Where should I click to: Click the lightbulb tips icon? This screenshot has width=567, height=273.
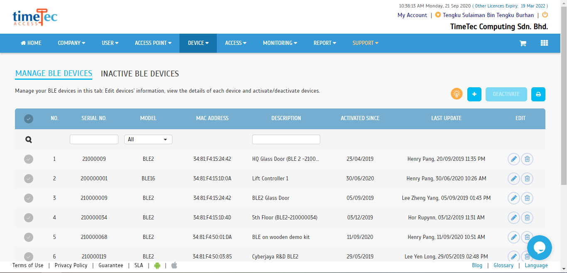[457, 94]
